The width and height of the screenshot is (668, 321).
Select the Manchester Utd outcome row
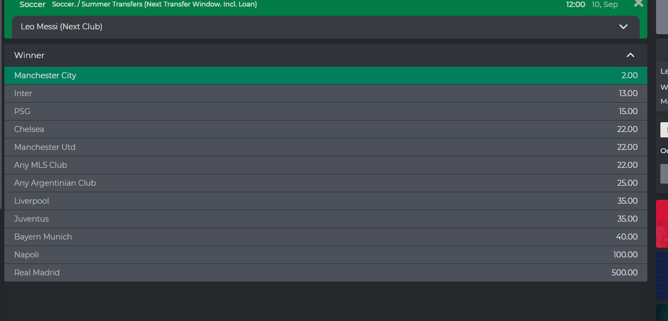[x=325, y=147]
